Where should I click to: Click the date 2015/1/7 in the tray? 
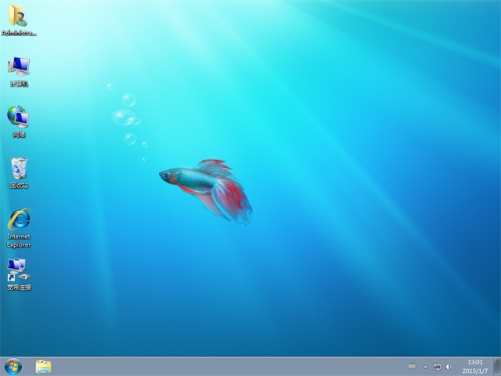point(474,371)
